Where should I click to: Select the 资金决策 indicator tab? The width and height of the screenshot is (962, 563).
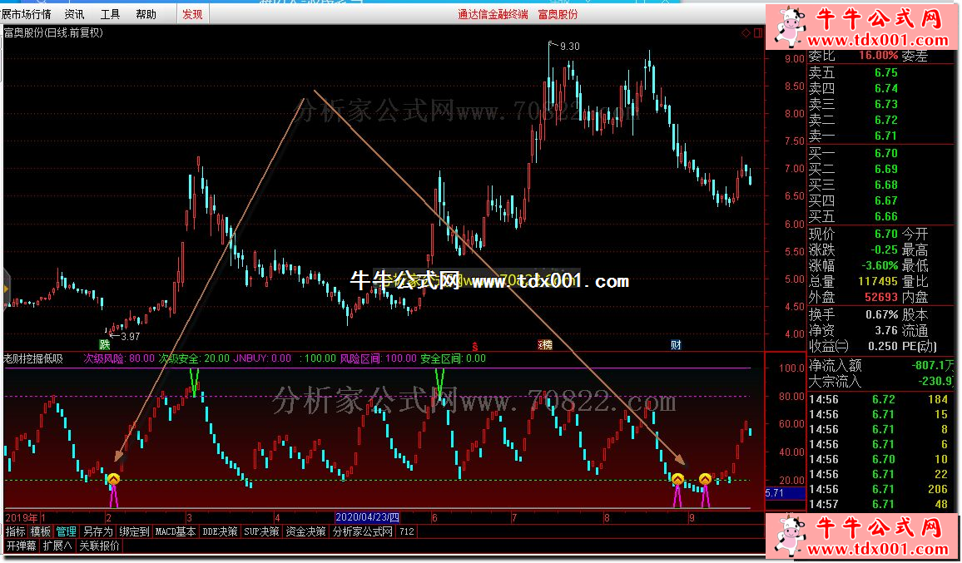(x=306, y=531)
